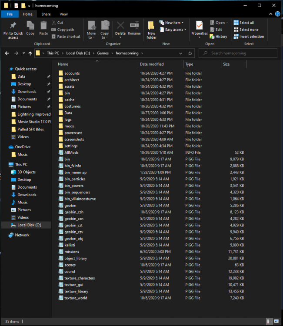Open the History command
Viewport: 283px width, 326px height.
click(x=219, y=37)
